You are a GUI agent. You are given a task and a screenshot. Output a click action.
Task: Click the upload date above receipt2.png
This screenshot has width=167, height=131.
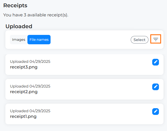[30, 86]
